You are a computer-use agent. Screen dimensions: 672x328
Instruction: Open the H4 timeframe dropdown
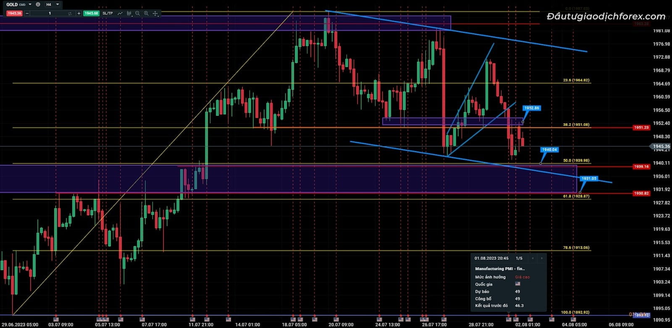tap(52, 5)
